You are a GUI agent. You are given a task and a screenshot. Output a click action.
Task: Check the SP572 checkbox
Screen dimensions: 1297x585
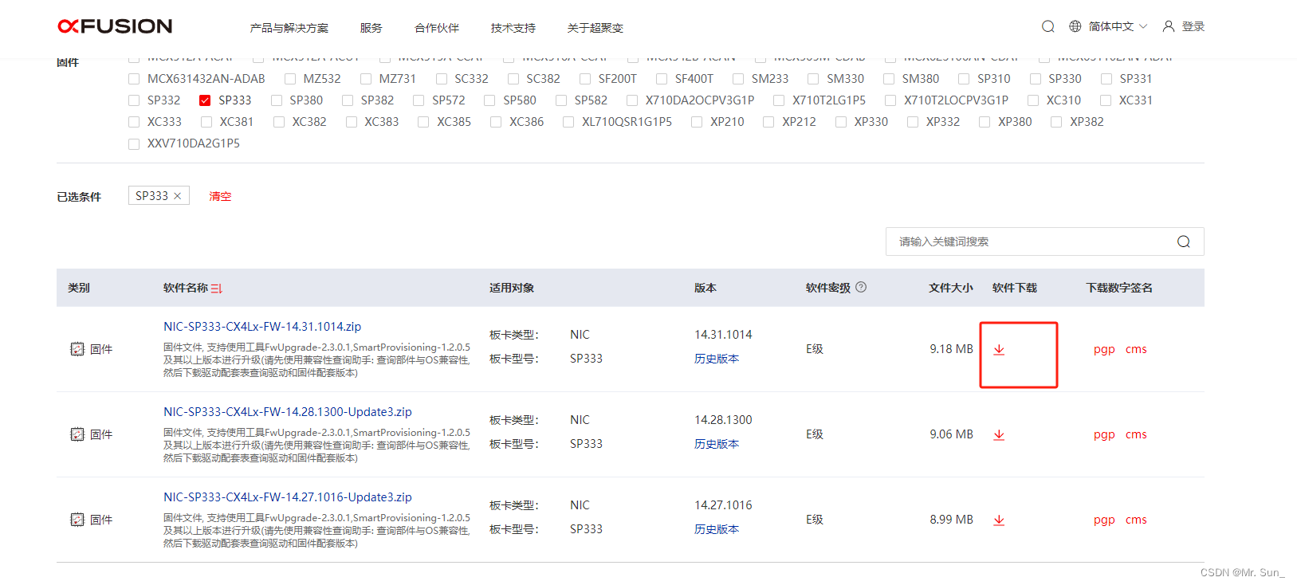pyautogui.click(x=419, y=100)
